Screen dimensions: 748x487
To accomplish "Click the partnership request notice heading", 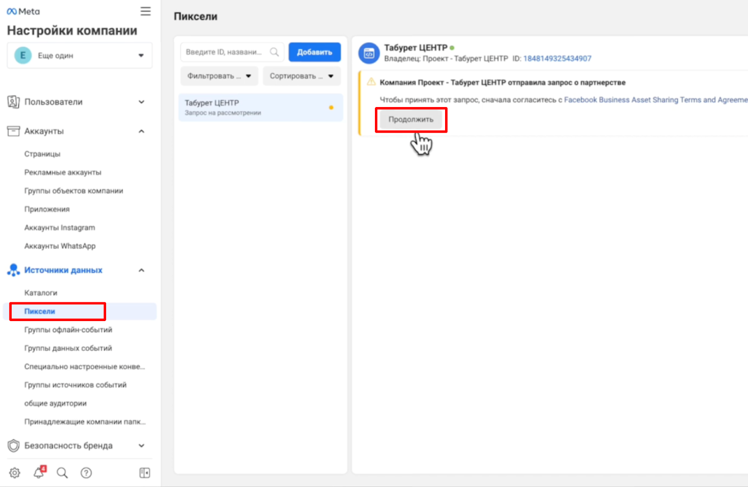I will [503, 82].
